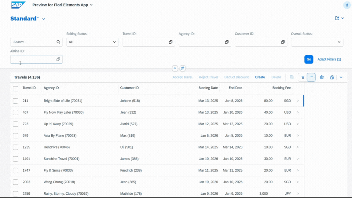This screenshot has width=352, height=198.
Task: Open Travel ID value help icon
Action: point(170,42)
